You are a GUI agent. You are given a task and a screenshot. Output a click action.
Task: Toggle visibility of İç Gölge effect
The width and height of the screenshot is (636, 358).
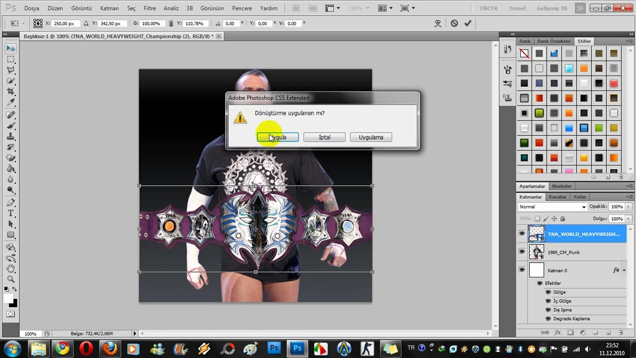pos(549,301)
